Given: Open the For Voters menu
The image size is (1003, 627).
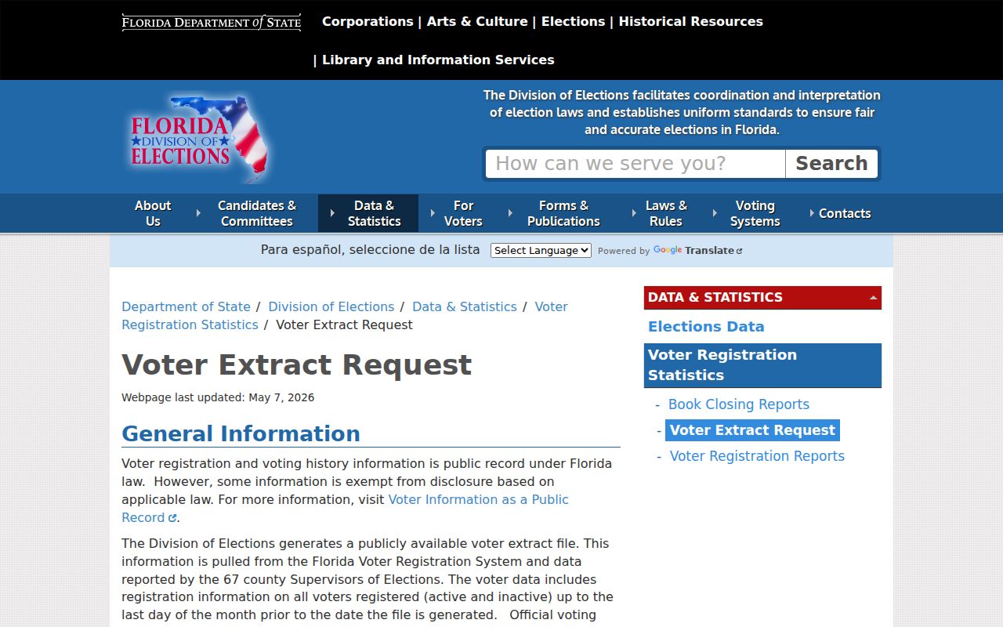Looking at the screenshot, I should 463,213.
